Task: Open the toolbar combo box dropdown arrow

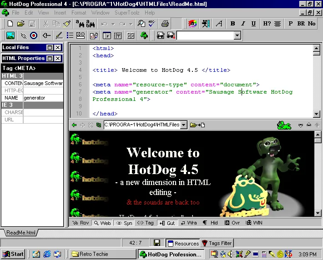Action: pos(237,35)
